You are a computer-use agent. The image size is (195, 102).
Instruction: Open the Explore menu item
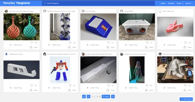tap(163, 3)
